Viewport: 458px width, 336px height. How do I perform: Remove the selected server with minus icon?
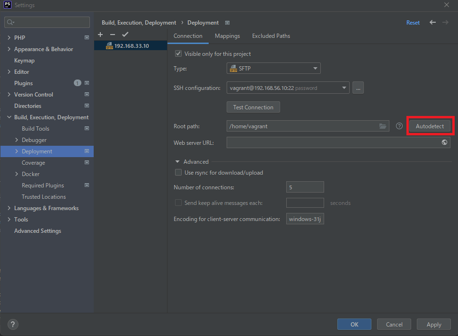click(112, 35)
